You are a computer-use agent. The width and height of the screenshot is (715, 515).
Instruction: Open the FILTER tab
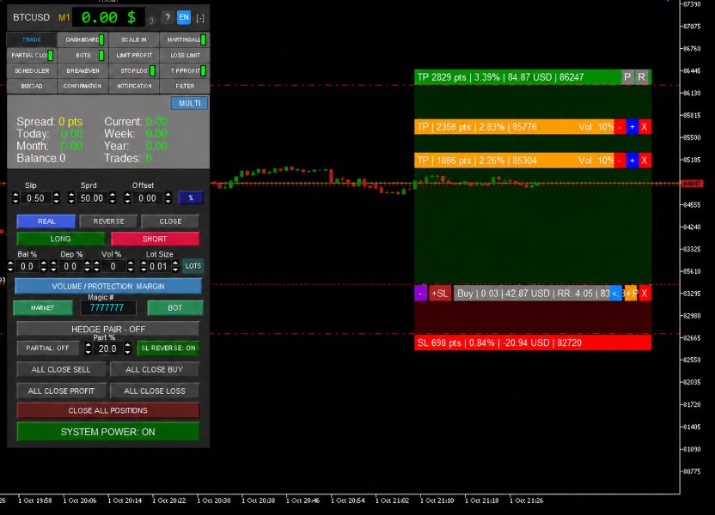(x=185, y=86)
